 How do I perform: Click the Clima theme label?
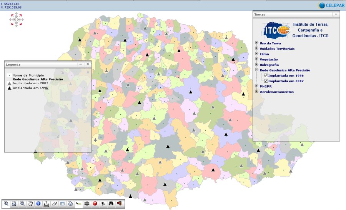(x=264, y=54)
